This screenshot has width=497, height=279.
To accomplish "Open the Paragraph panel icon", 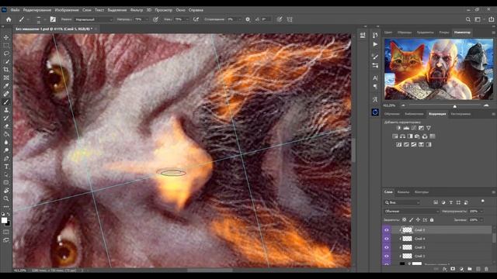I will click(x=375, y=86).
